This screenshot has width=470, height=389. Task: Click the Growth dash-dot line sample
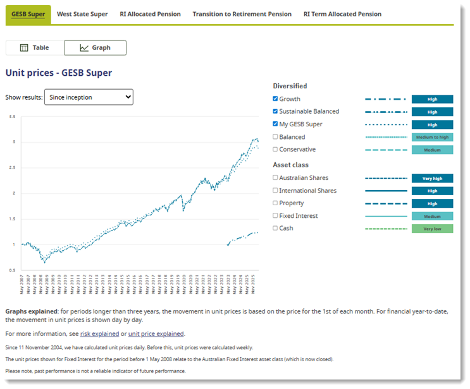click(386, 99)
